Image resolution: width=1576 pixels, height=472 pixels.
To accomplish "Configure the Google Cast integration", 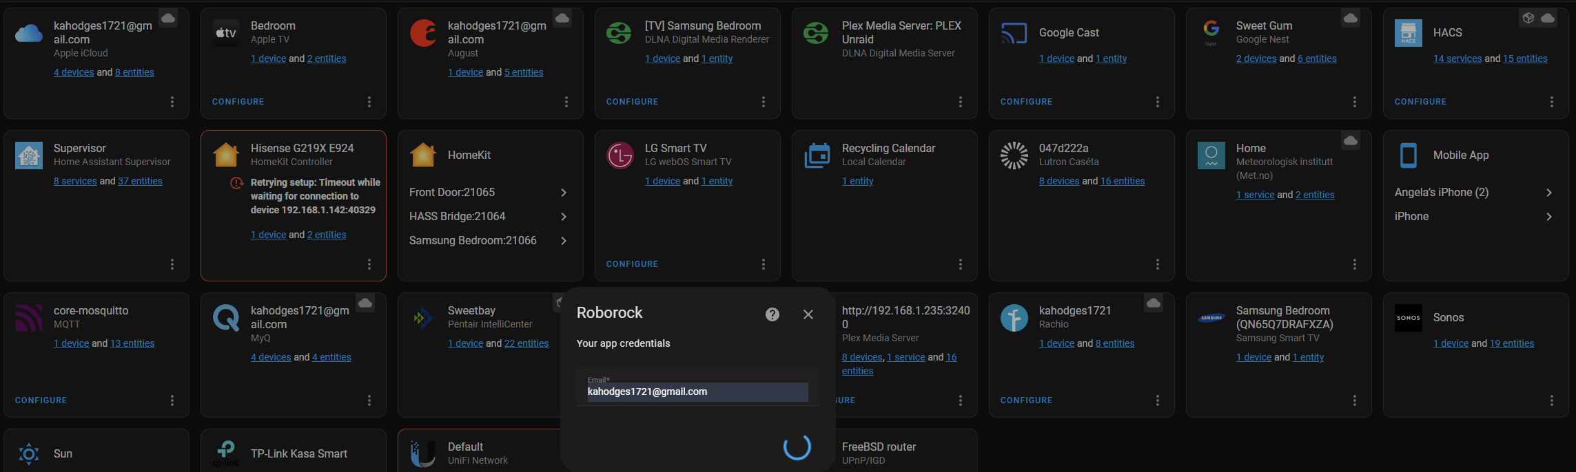I will coord(1027,102).
